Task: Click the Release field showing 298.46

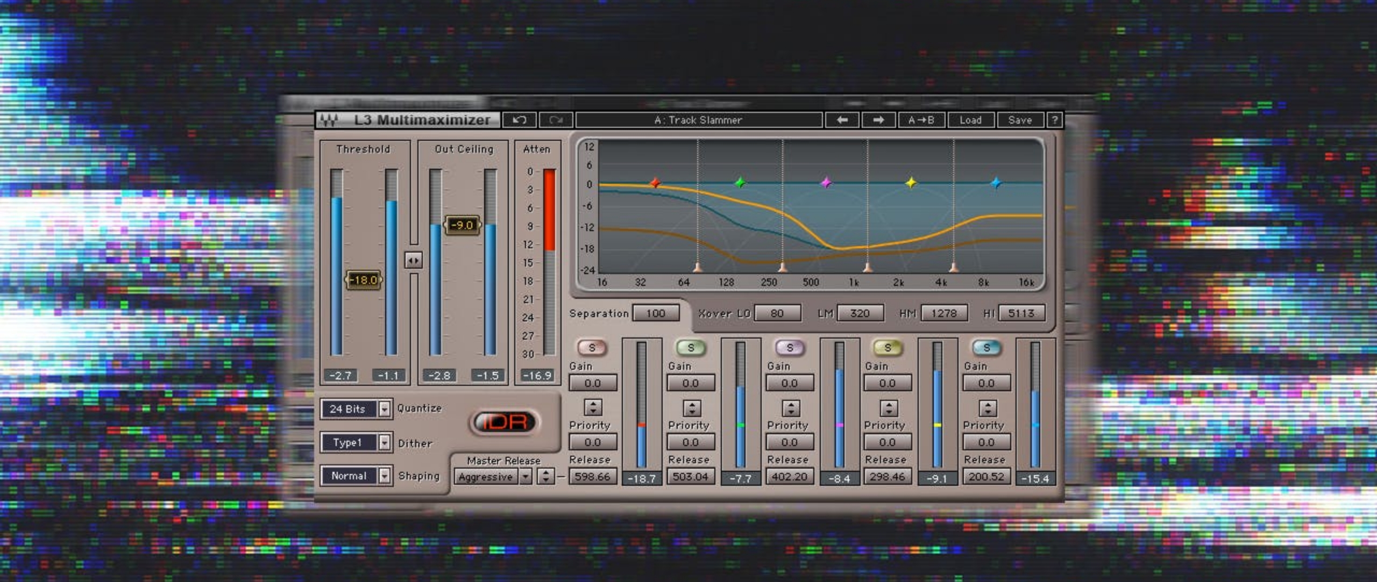Action: coord(888,476)
